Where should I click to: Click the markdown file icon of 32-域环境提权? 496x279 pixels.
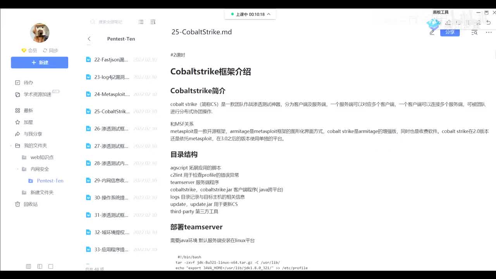(x=88, y=232)
